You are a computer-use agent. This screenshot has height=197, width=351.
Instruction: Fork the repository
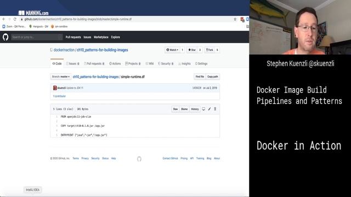[210, 50]
